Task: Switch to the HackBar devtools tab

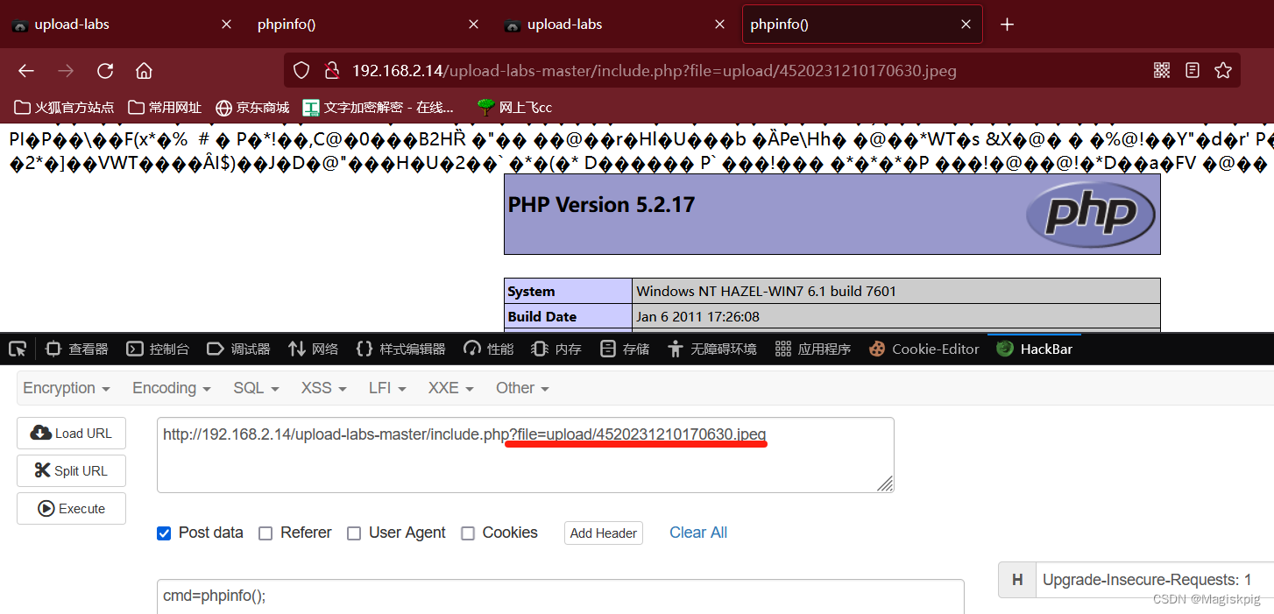Action: coord(1035,349)
